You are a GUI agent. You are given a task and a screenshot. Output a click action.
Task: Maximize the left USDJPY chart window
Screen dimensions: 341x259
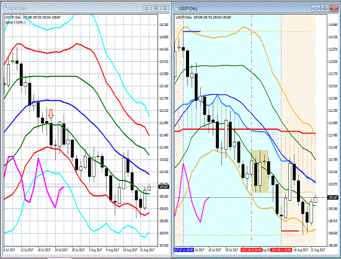tap(156, 8)
